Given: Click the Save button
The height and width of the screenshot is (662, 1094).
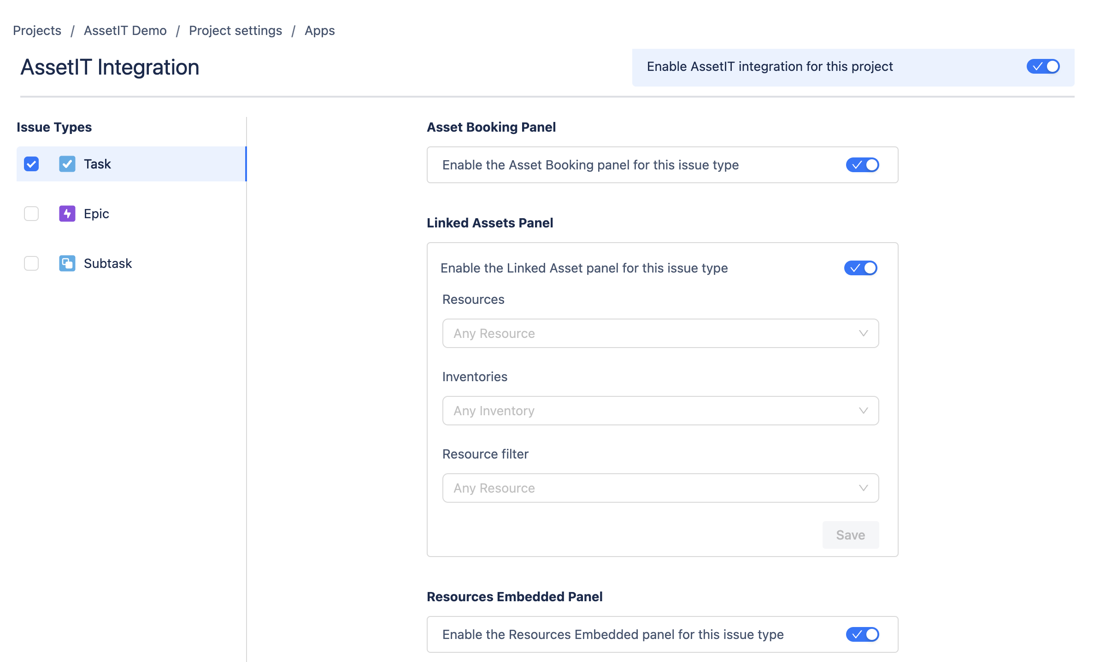Looking at the screenshot, I should click(850, 534).
